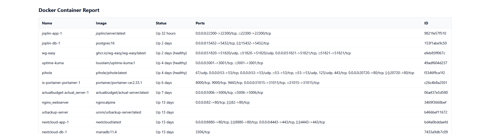Image resolution: width=490 pixels, height=134 pixels.
Task: Click the ghcr.io/wg-easy/wg-easy:latest image cell
Action: pos(121,53)
